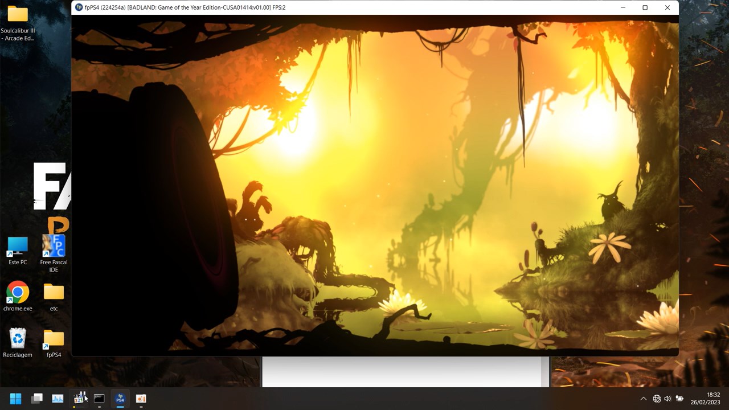Check battery status from the system tray
The image size is (729, 410).
679,398
